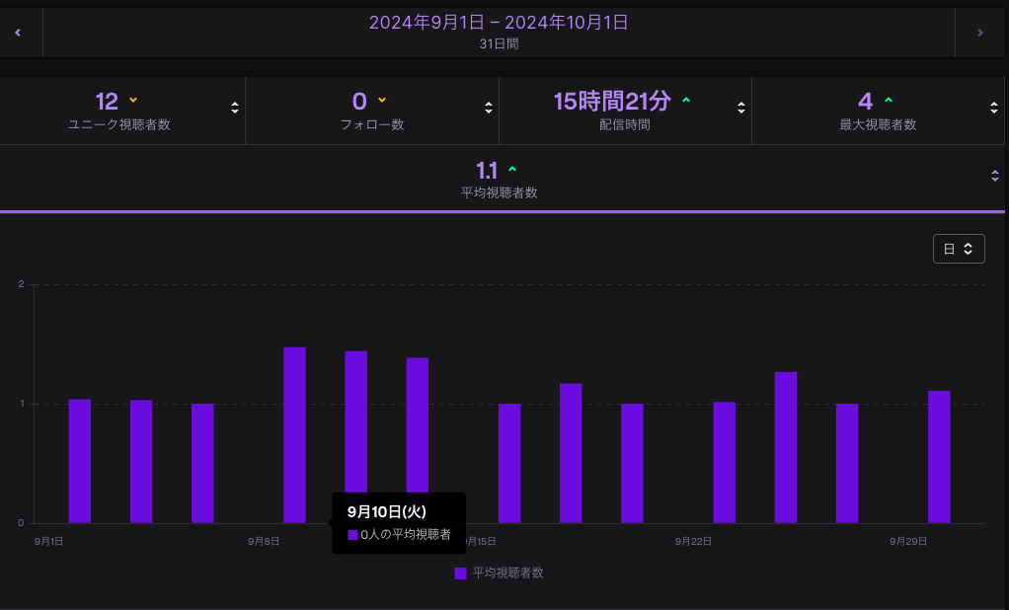Open metric switcher arrows beside フォロー数

(x=489, y=108)
